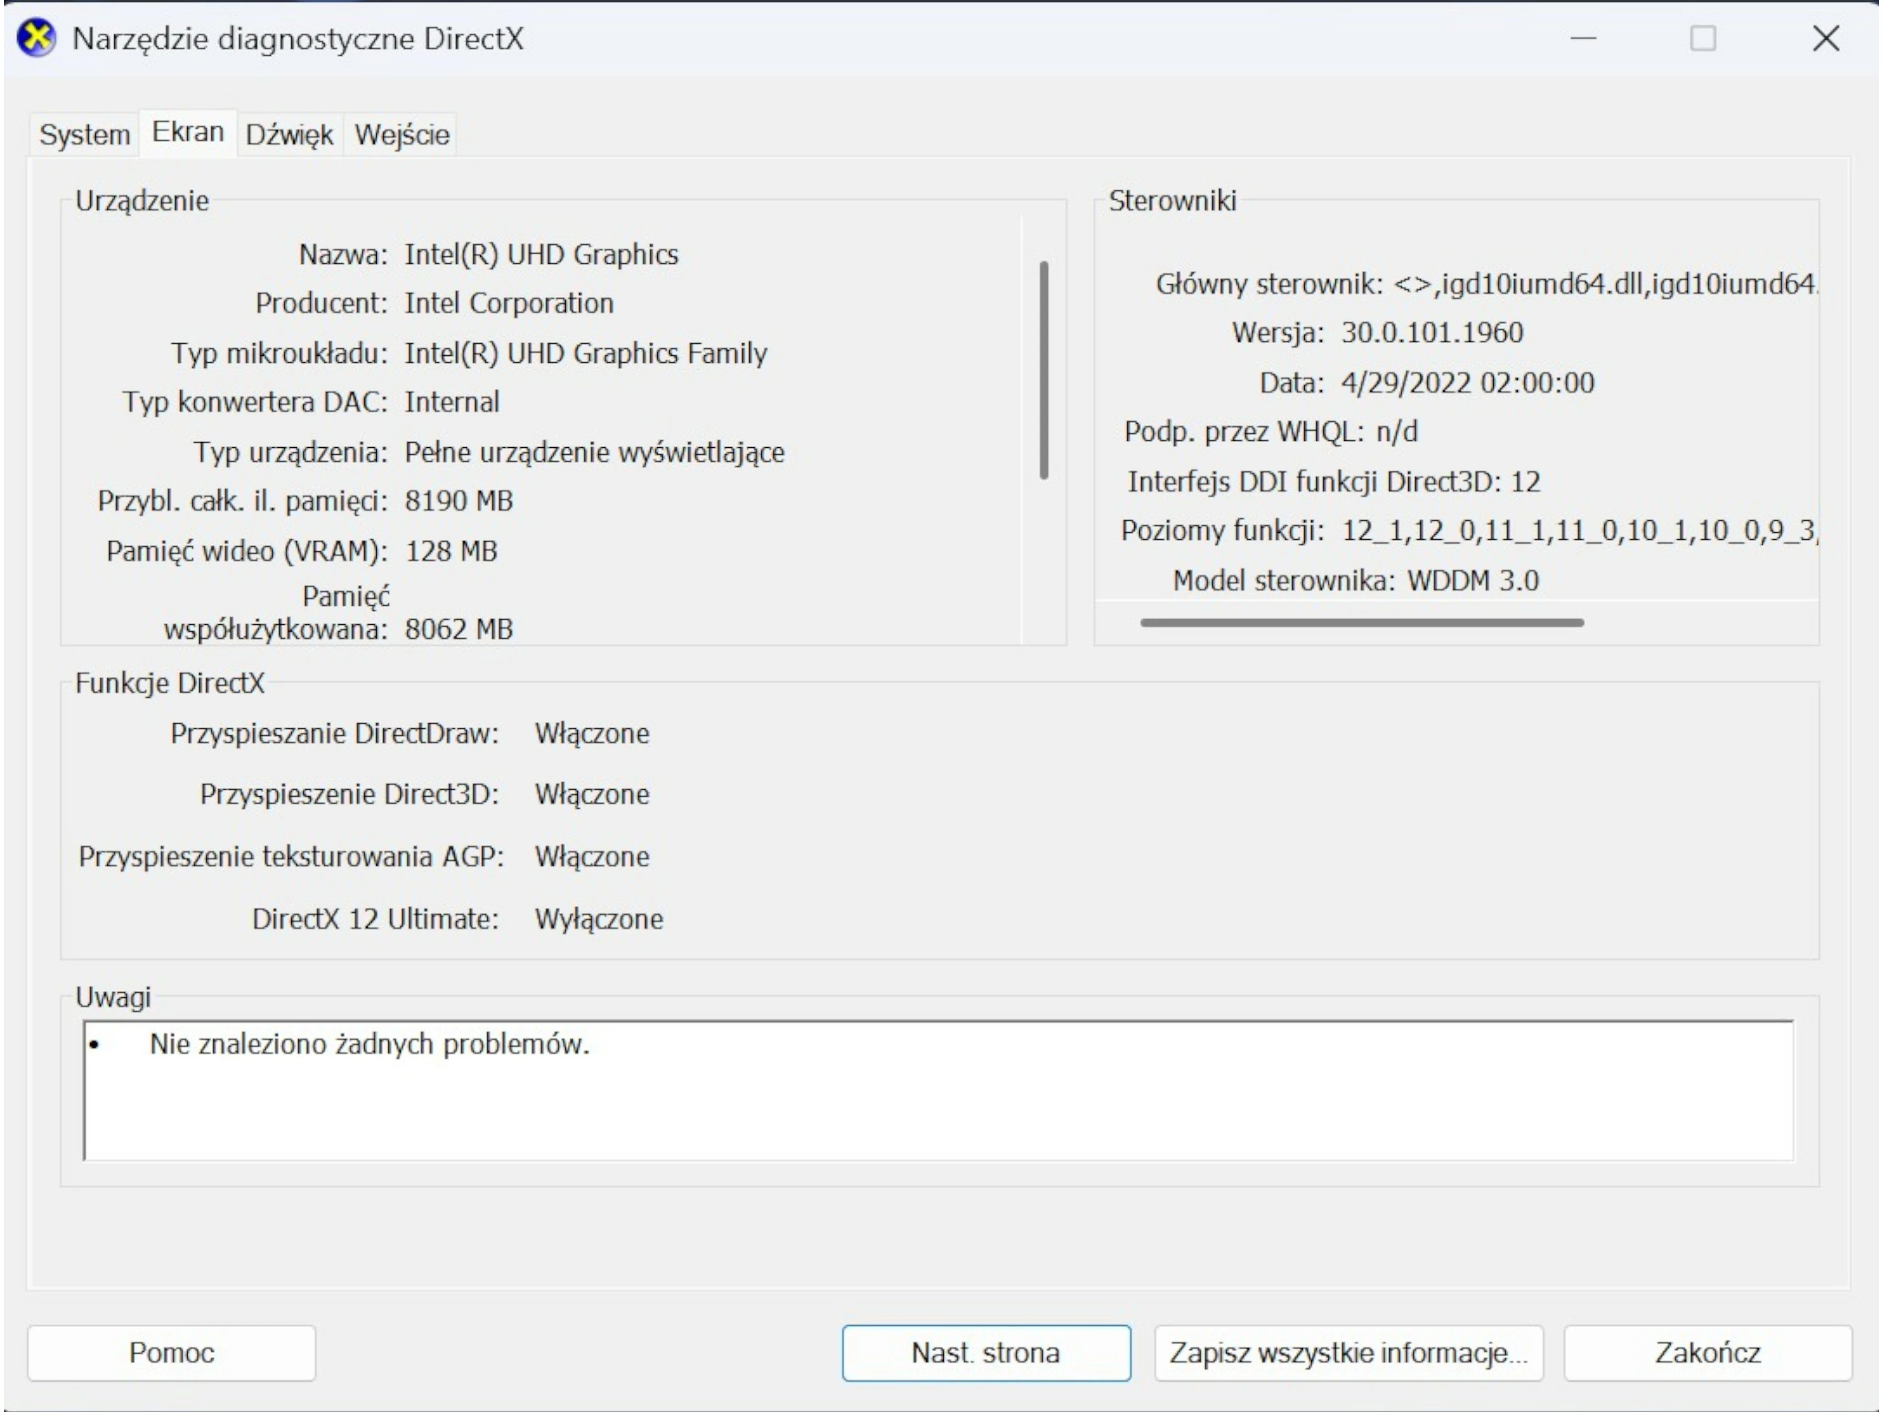Image resolution: width=1882 pixels, height=1412 pixels.
Task: Click the Zakończ button
Action: pyautogui.click(x=1707, y=1352)
